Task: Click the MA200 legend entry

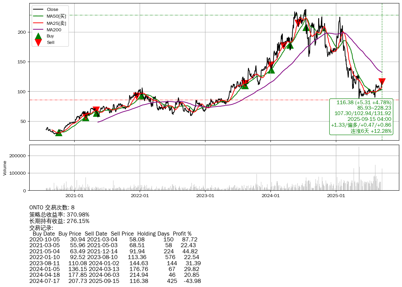Action: 54,30
